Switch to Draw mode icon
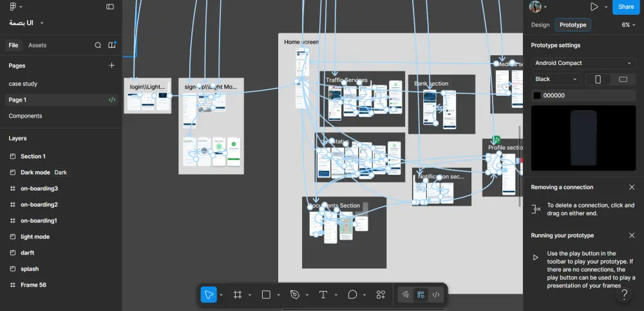 405,294
